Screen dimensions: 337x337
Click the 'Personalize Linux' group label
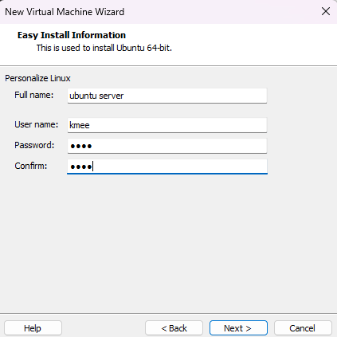click(37, 78)
